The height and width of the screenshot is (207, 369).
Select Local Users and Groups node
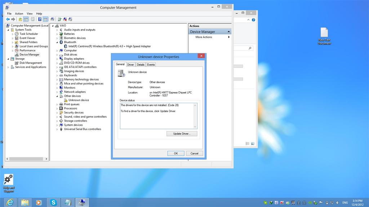tap(34, 46)
